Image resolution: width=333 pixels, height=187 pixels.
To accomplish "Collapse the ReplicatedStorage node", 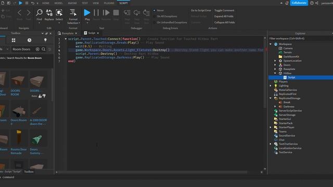I will (x=271, y=98).
